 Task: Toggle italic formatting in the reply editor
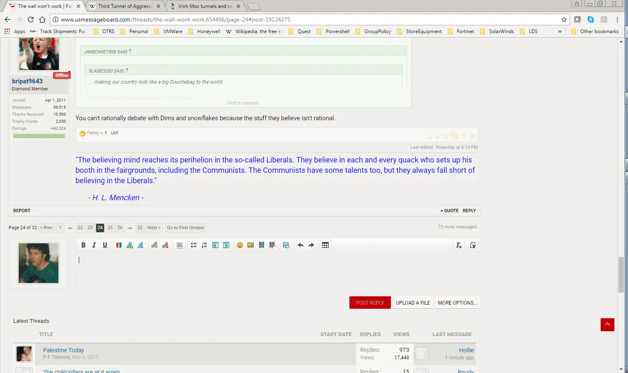[94, 245]
